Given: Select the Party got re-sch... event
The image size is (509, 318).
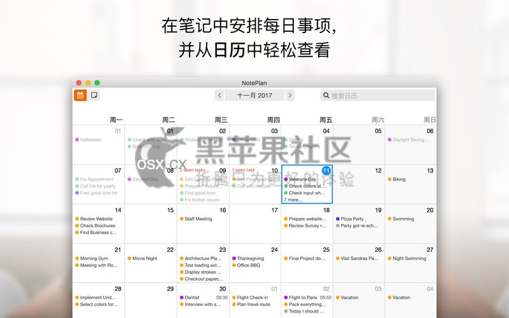Looking at the screenshot, I should click(357, 226).
